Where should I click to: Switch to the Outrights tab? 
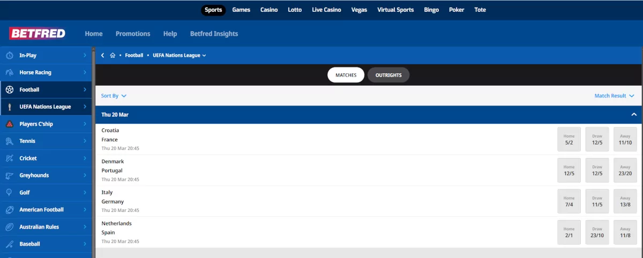click(x=388, y=75)
